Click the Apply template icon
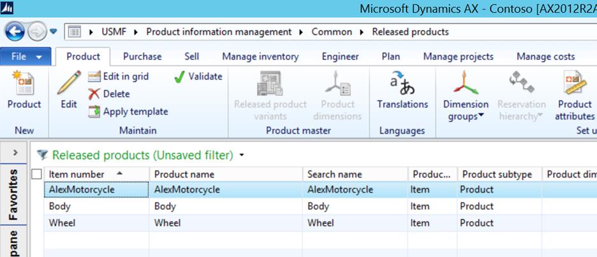 (x=94, y=112)
